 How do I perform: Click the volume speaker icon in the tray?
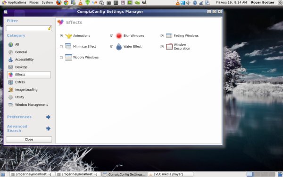click(x=188, y=3)
